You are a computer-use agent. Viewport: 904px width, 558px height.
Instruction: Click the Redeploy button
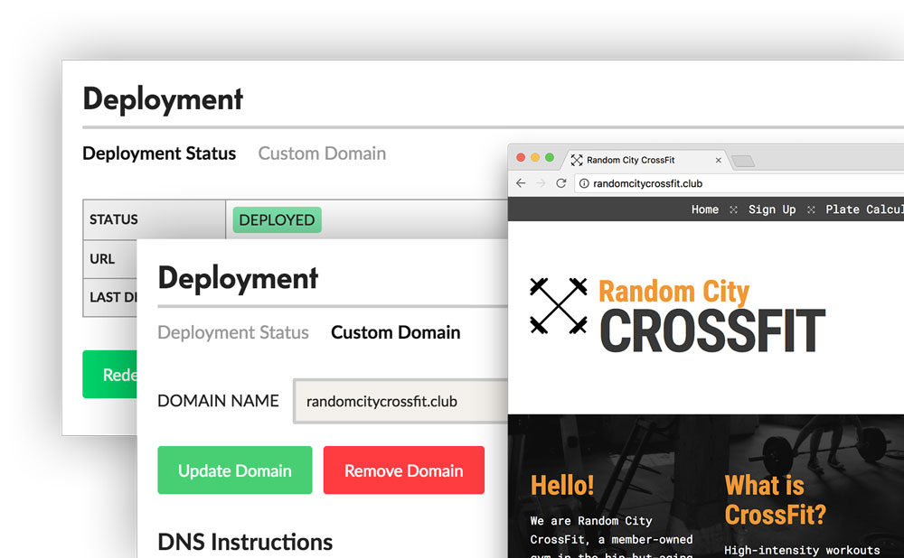(108, 374)
